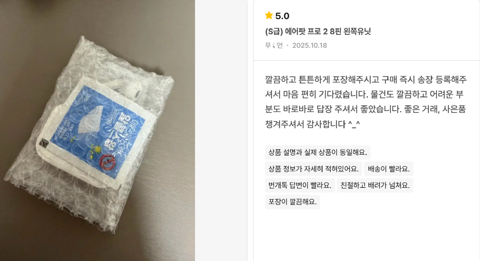Select the 상품 정보가 자세히 적혀있어요 tag

tap(314, 169)
